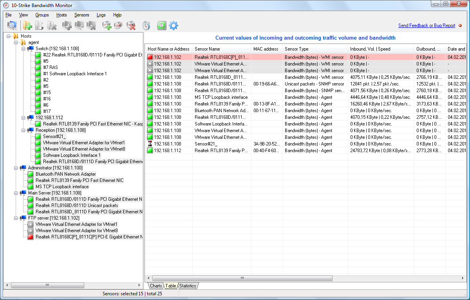Click the Send Feedback or Bug Report link
Viewport: 470px width, 300px height.
[x=427, y=25]
